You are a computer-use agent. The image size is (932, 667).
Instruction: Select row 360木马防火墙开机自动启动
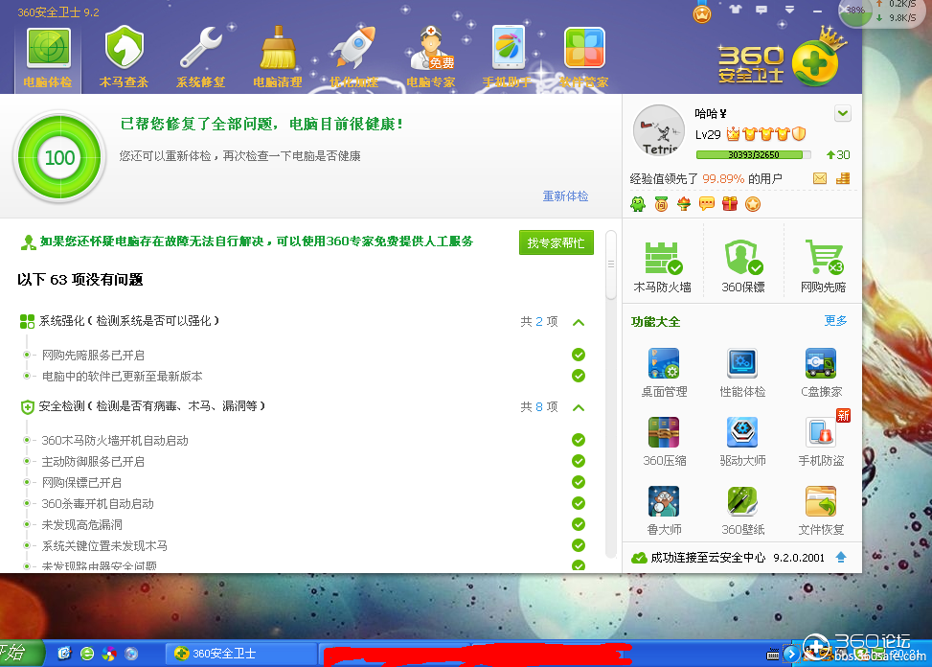pyautogui.click(x=303, y=441)
